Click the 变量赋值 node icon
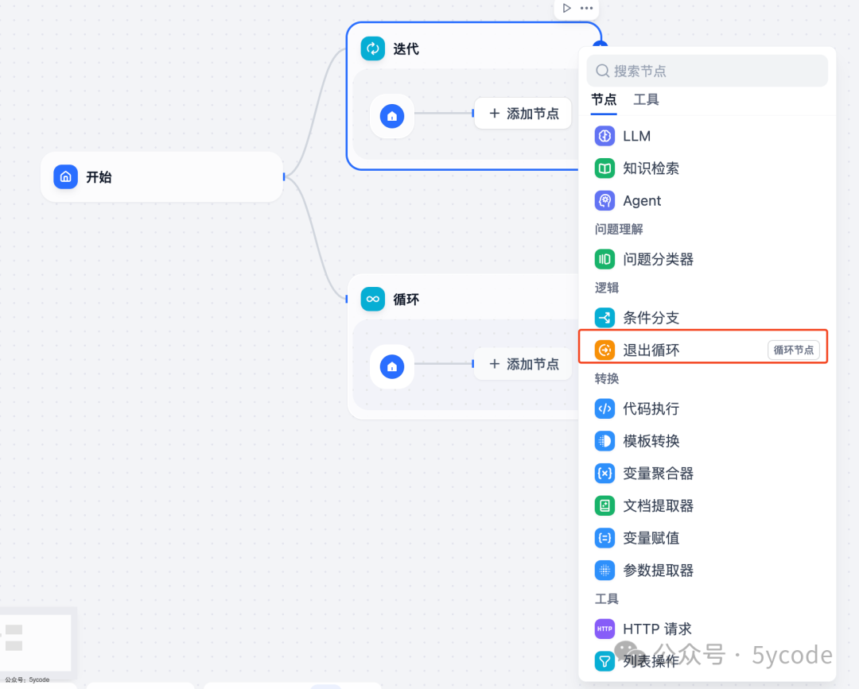 [x=604, y=538]
